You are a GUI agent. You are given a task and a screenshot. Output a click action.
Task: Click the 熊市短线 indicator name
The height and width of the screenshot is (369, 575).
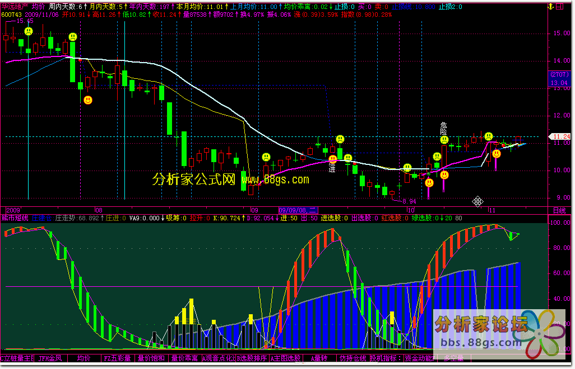pyautogui.click(x=15, y=218)
